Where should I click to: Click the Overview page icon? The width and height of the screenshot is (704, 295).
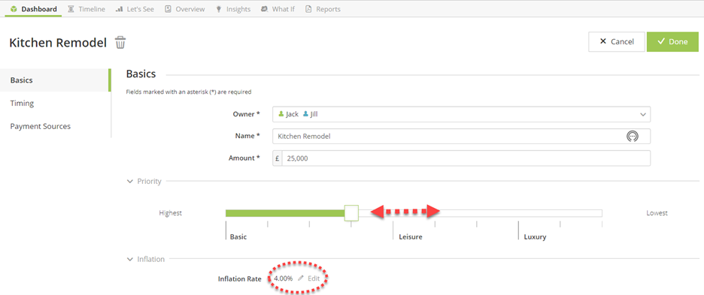168,9
